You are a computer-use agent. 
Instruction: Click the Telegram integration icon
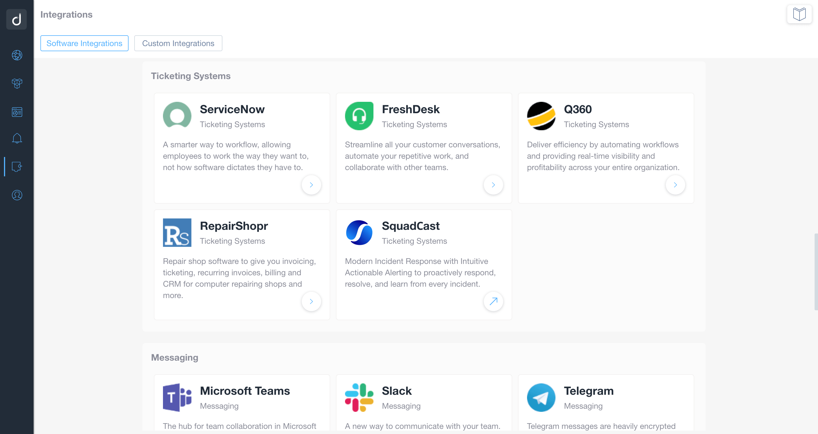click(x=542, y=397)
